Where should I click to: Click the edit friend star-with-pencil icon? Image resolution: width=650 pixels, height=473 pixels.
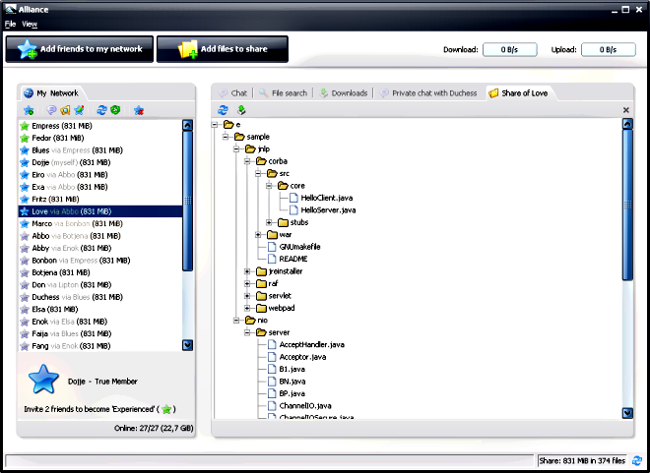[x=79, y=110]
